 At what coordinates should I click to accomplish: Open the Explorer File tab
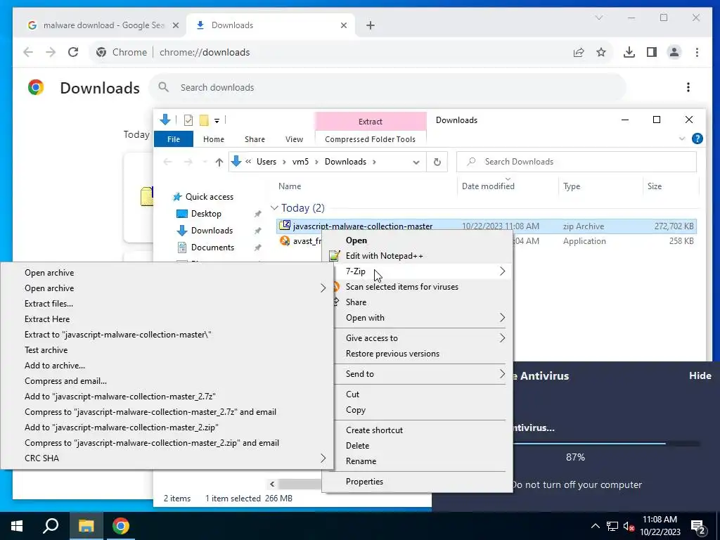pos(174,139)
